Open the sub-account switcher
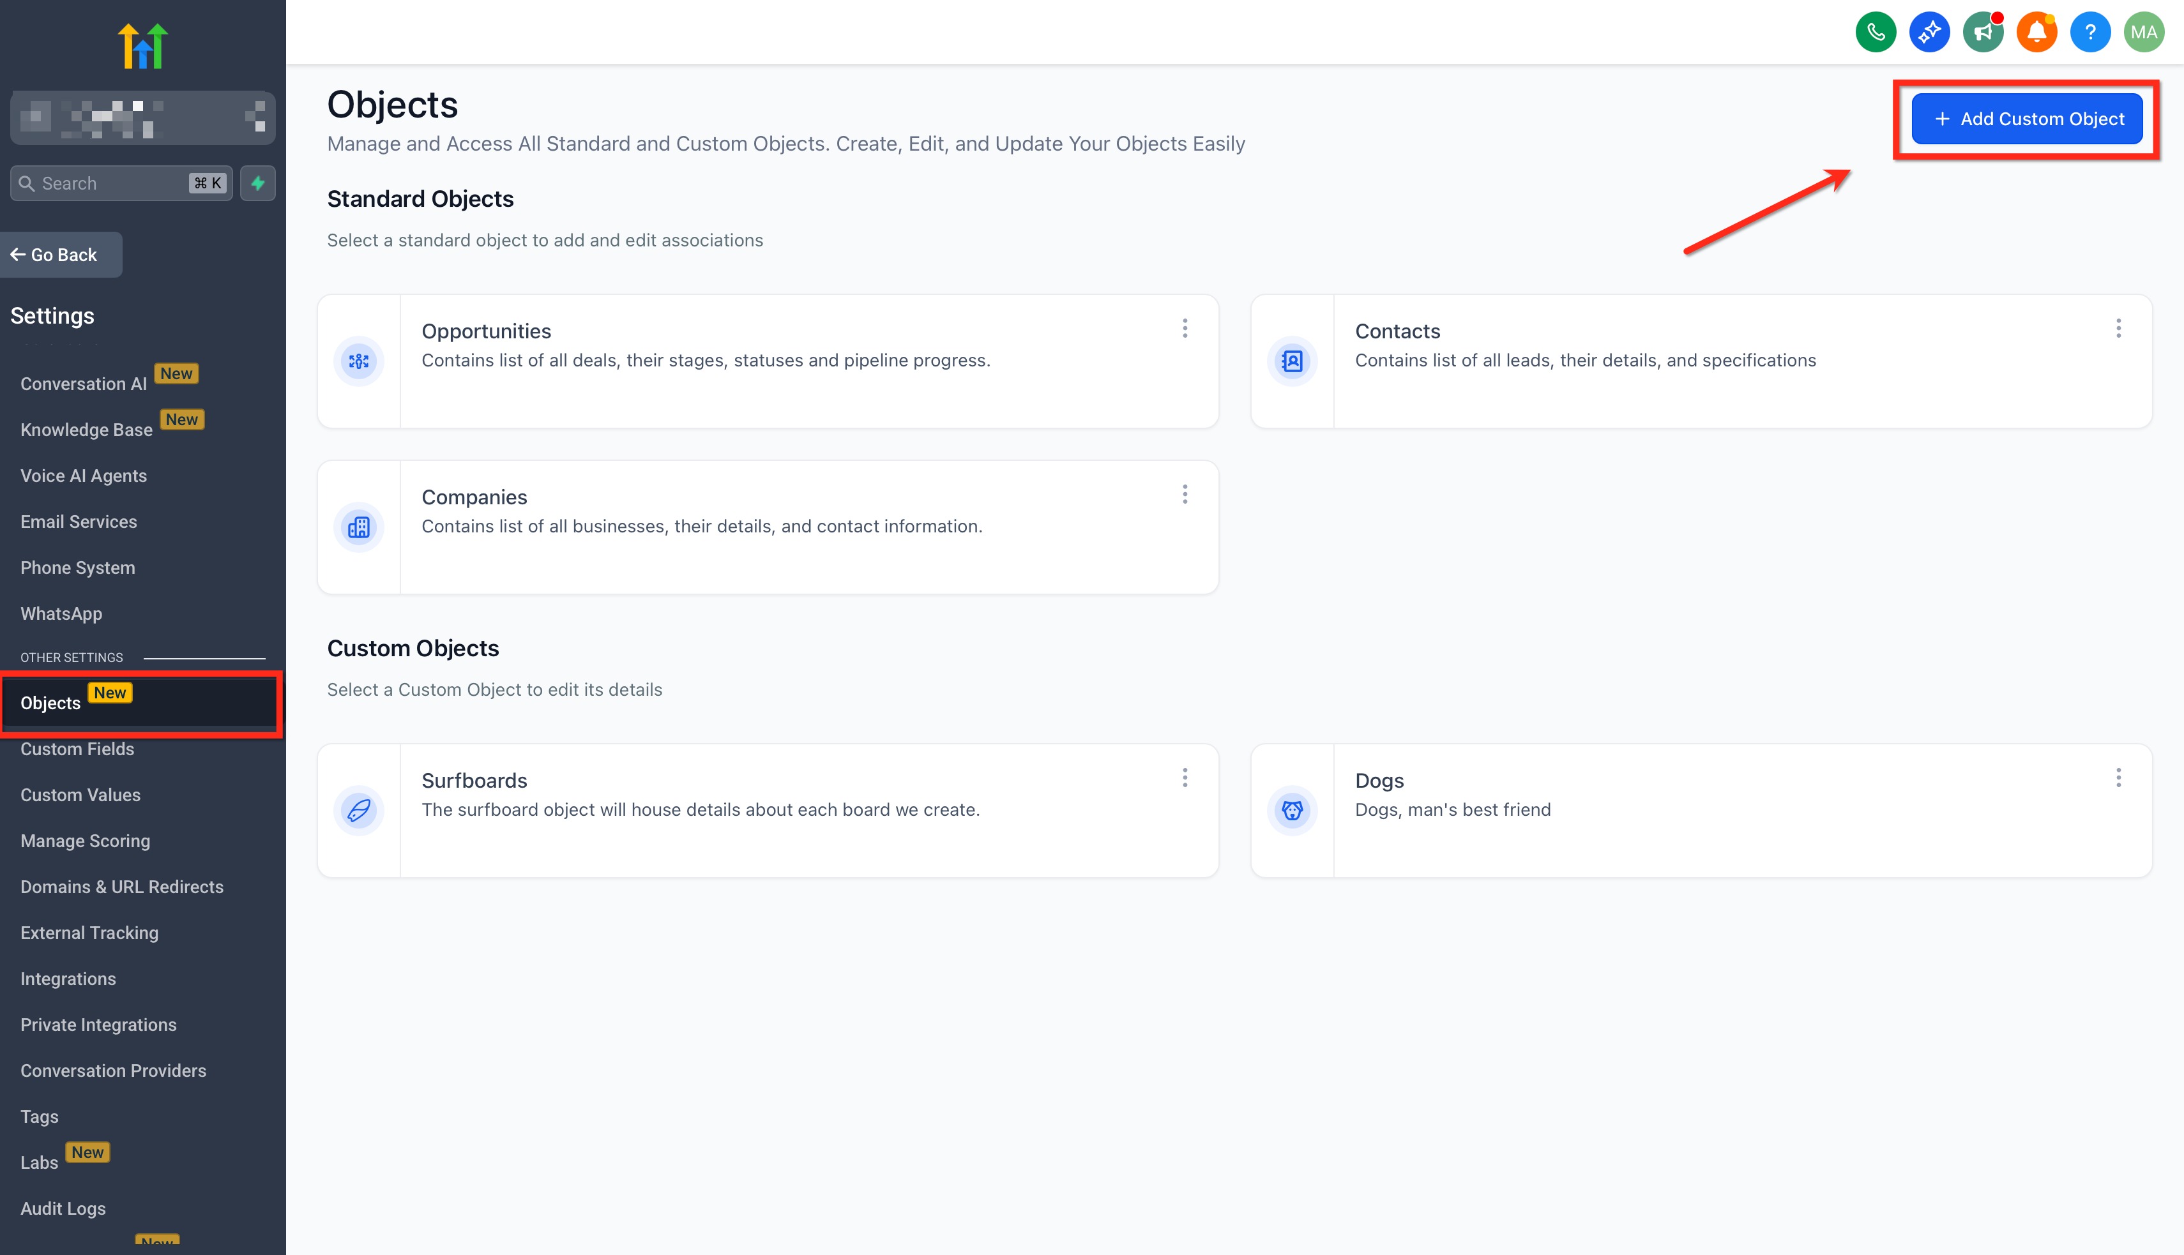This screenshot has height=1255, width=2184. [x=142, y=118]
